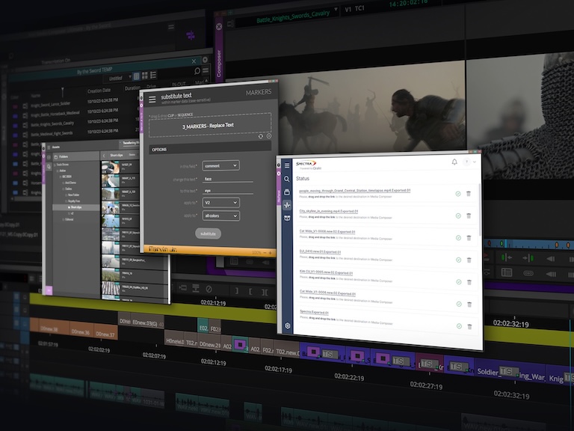Open the Spectra sidebar hamburger menu
The image size is (574, 431).
[287, 165]
